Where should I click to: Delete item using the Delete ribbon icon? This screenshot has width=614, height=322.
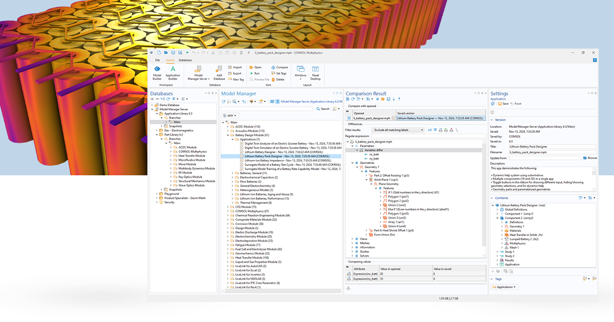click(273, 79)
